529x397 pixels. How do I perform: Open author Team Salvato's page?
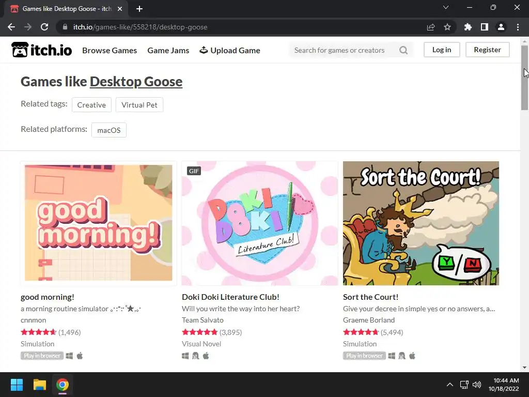(x=203, y=320)
